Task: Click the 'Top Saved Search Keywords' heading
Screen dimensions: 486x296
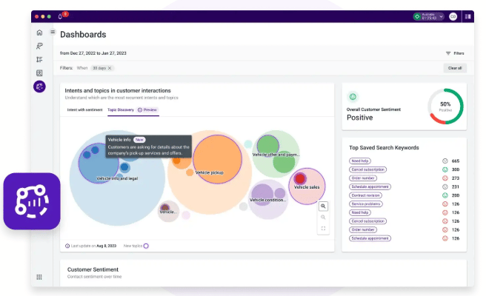Action: point(384,148)
